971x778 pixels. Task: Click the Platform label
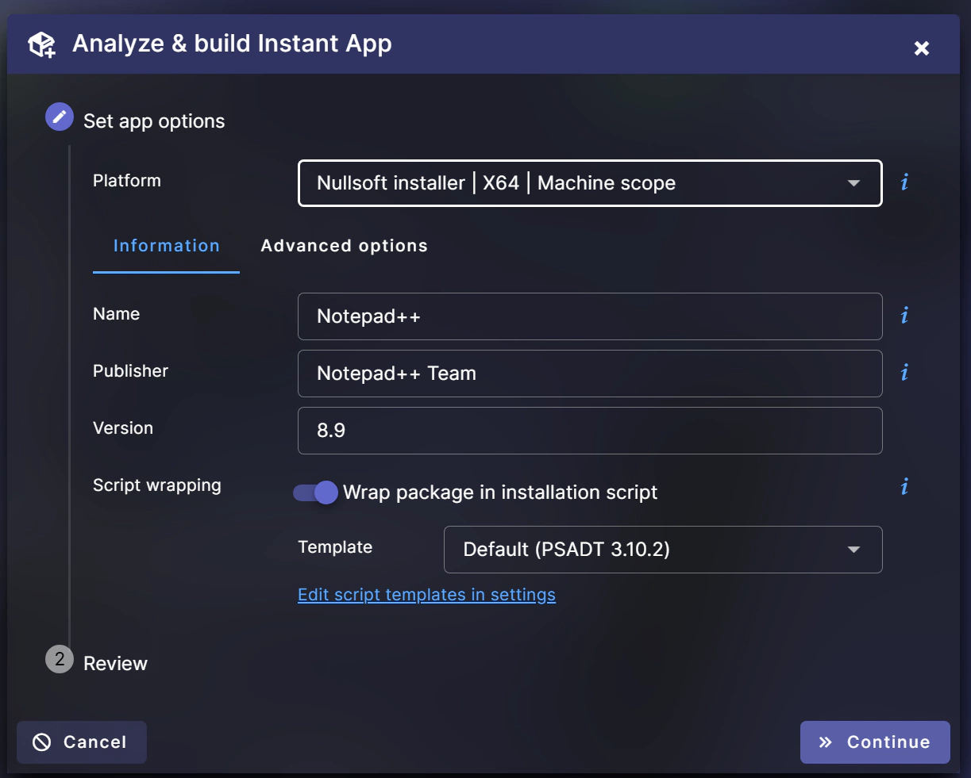coord(127,181)
